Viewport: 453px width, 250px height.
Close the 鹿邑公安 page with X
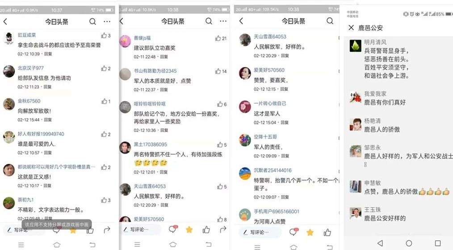point(351,27)
